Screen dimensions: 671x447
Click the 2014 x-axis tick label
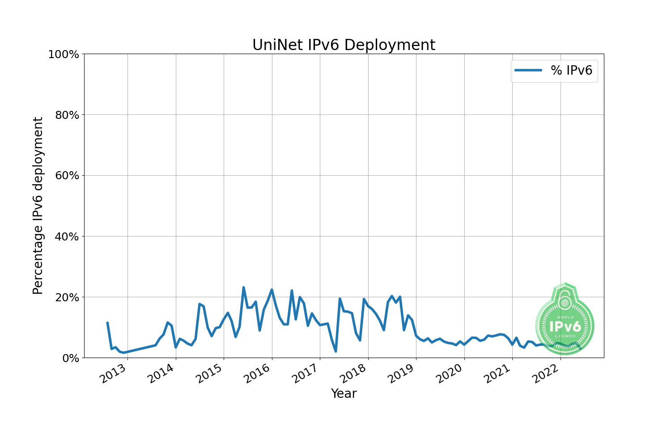[162, 373]
